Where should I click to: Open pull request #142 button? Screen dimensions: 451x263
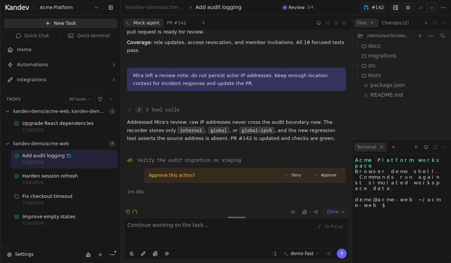373,8
